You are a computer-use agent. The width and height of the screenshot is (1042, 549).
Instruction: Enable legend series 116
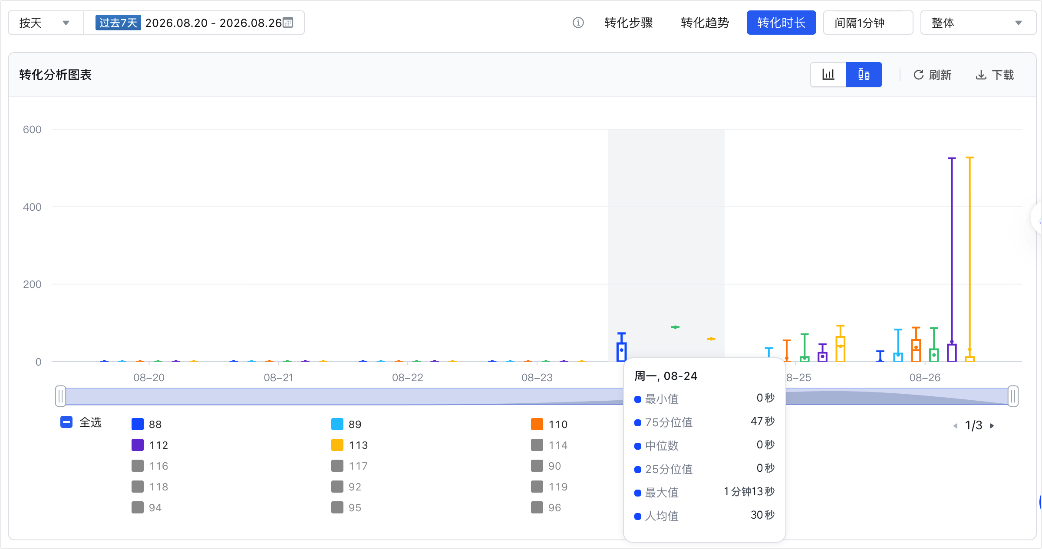point(150,466)
